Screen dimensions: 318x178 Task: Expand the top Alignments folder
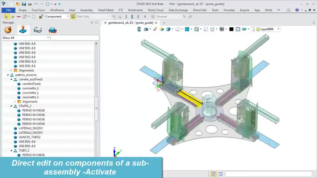coord(11,70)
